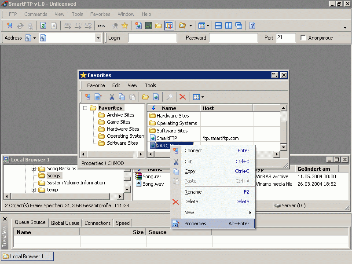The width and height of the screenshot is (352, 264).
Task: Click the new folder icon in Favorites toolbar
Action: click(x=145, y=97)
